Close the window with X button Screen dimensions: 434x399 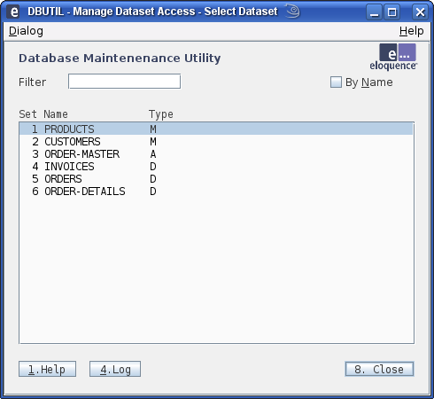pos(420,12)
